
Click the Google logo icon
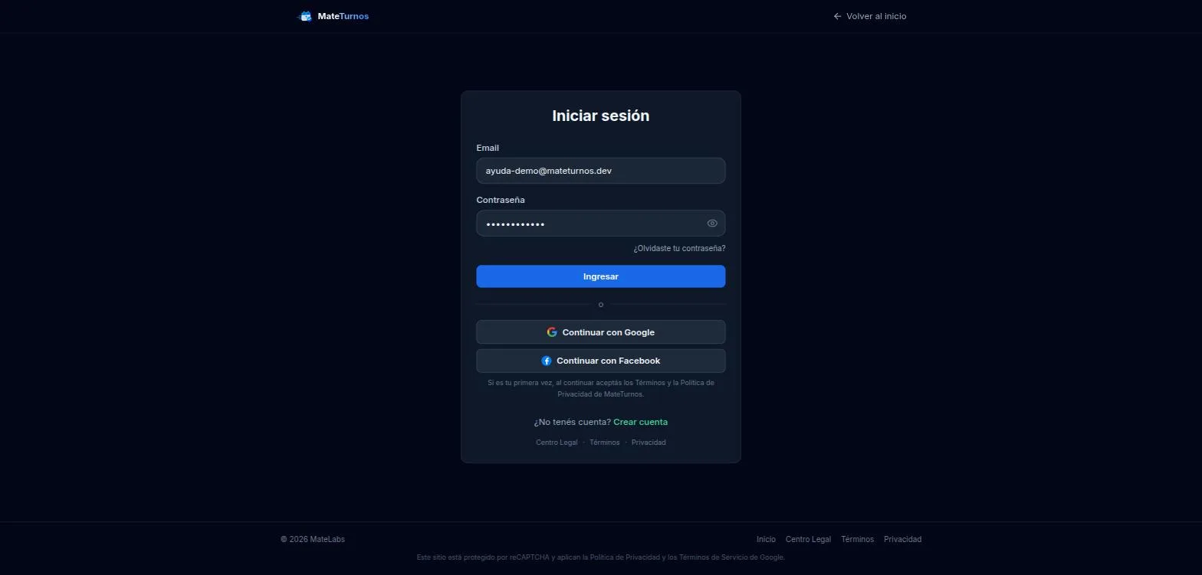pyautogui.click(x=552, y=332)
